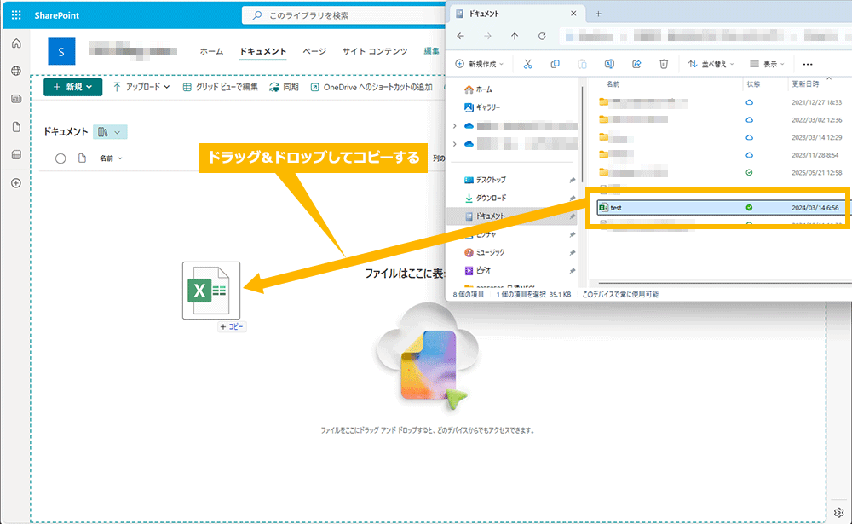
Task: Open the news icon in SharePoint rail
Action: point(16,99)
